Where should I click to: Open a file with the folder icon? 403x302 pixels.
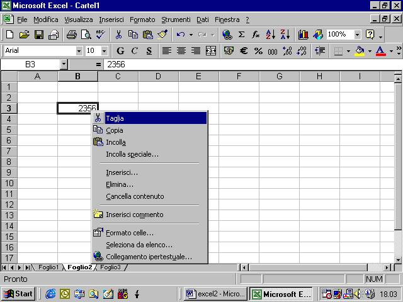pyautogui.click(x=24, y=34)
